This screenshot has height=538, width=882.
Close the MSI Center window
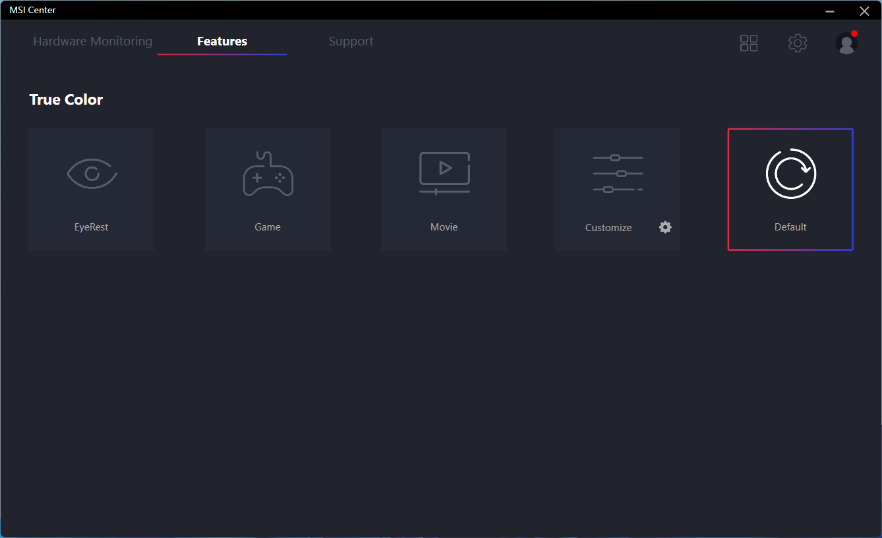click(x=864, y=11)
